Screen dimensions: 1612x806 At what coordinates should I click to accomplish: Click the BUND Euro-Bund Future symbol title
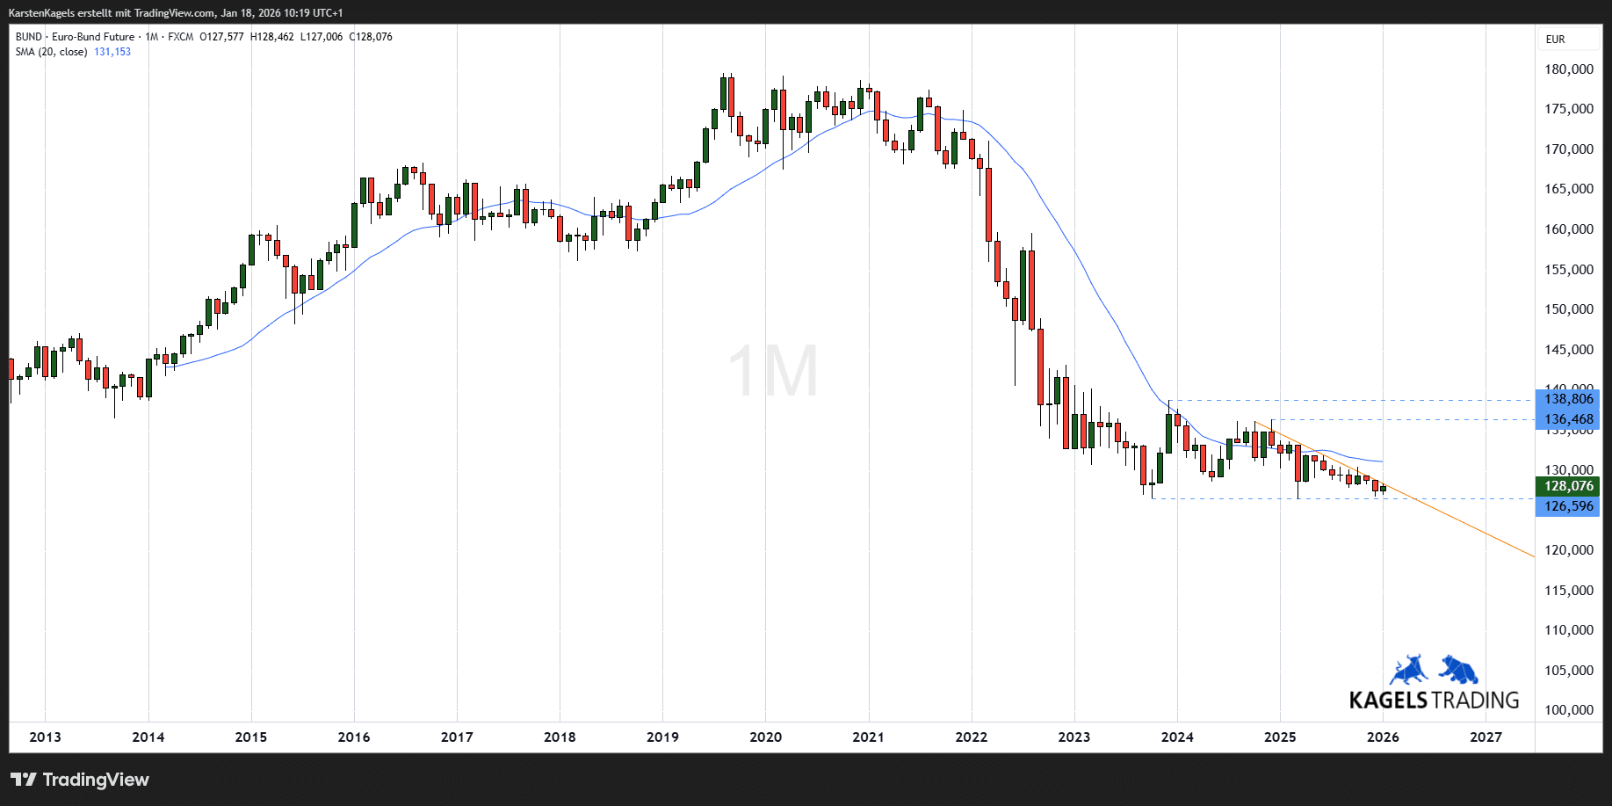76,37
